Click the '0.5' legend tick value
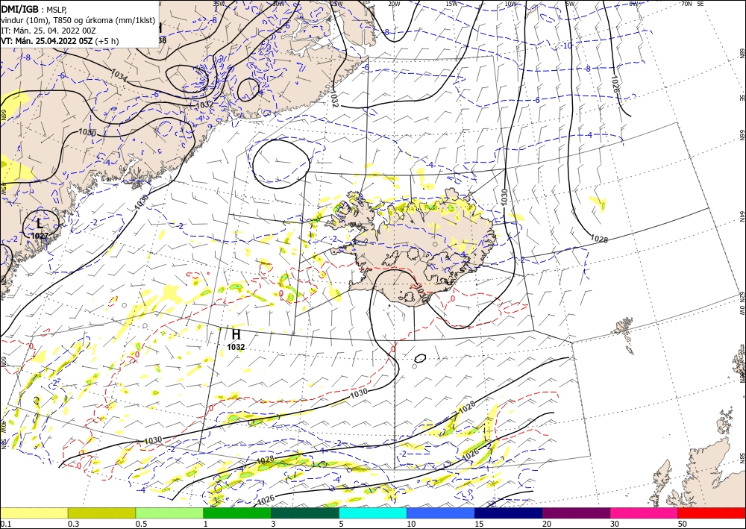This screenshot has width=746, height=529. [x=141, y=524]
